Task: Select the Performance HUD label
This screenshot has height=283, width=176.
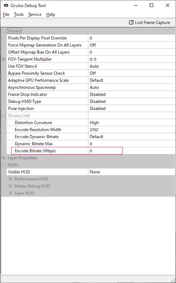Action: pyautogui.click(x=31, y=179)
